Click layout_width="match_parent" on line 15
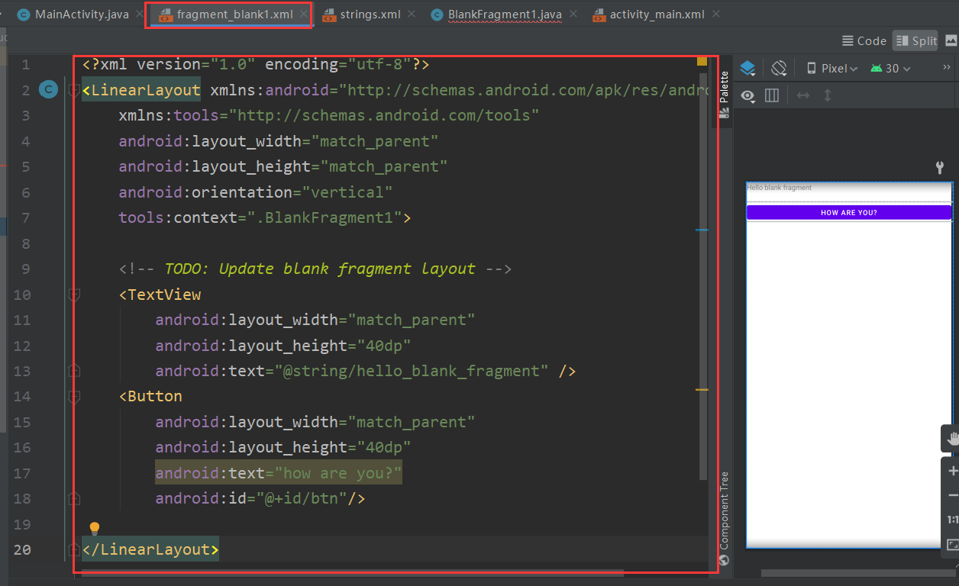Viewport: 959px width, 586px height. [315, 422]
